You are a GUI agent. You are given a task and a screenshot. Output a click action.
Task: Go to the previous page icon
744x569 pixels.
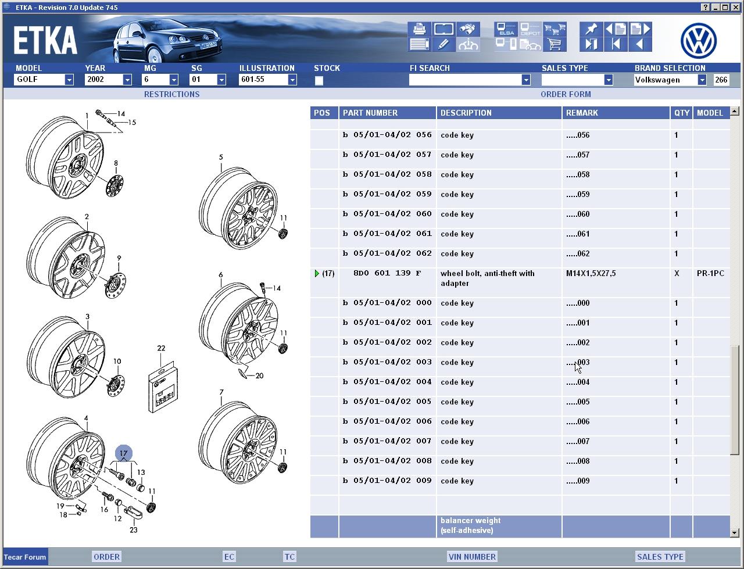(x=616, y=29)
